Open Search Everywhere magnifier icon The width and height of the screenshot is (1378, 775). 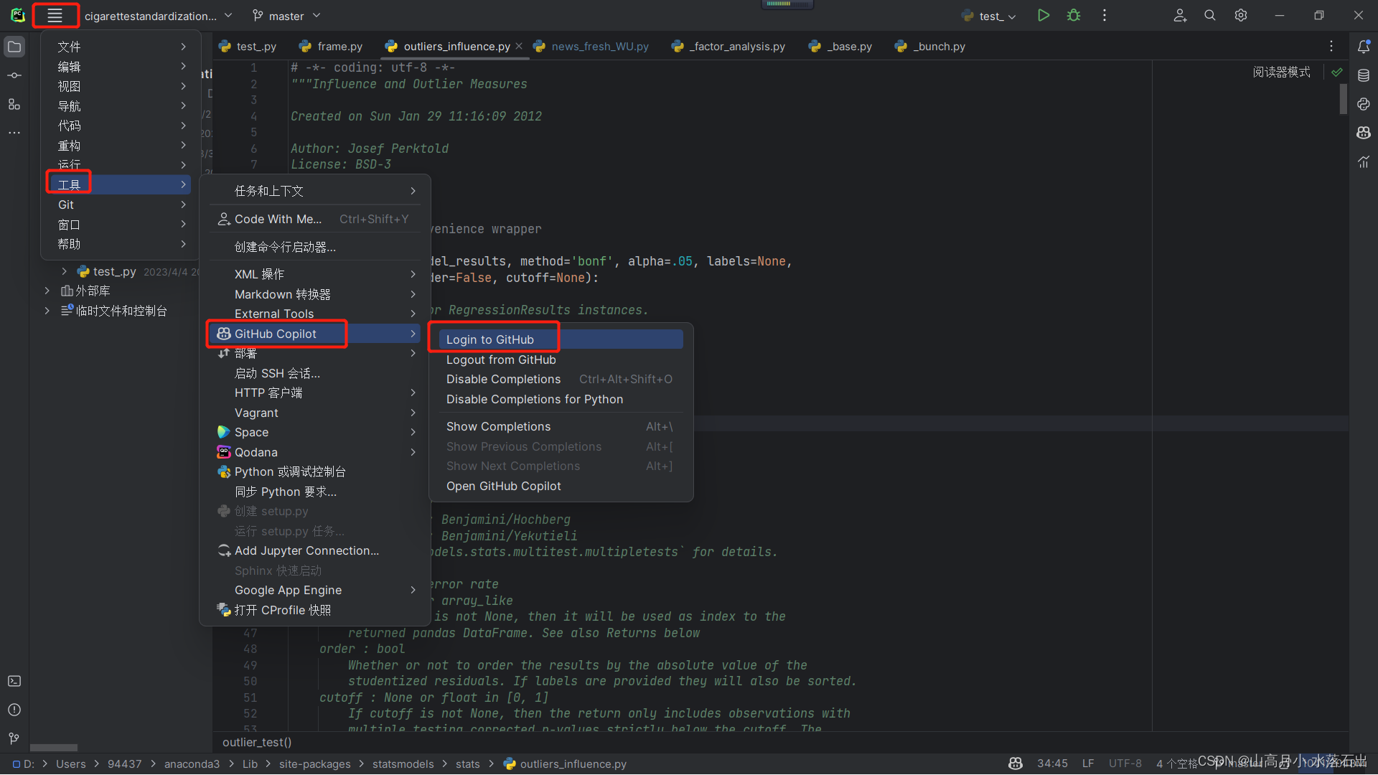[x=1210, y=16]
